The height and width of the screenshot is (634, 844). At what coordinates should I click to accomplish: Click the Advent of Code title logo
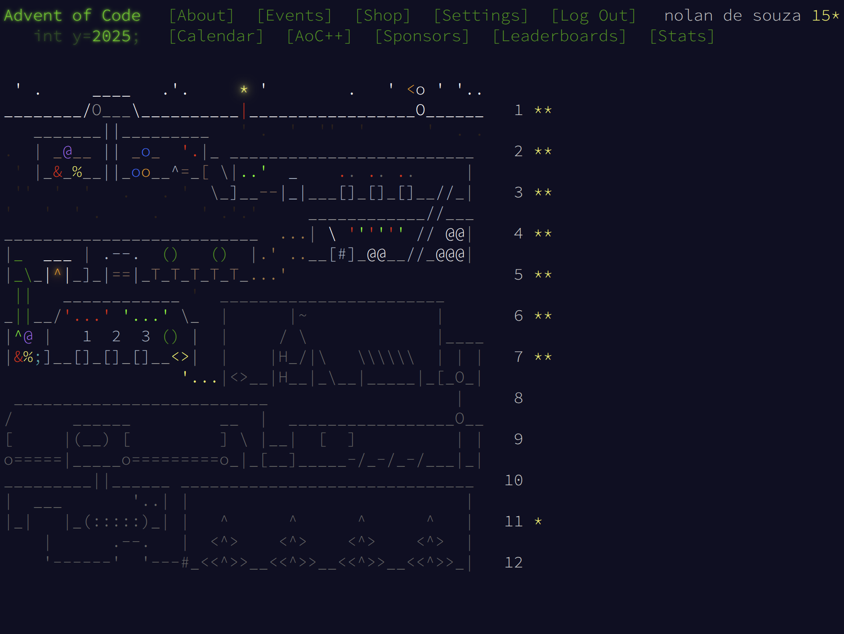pos(71,15)
